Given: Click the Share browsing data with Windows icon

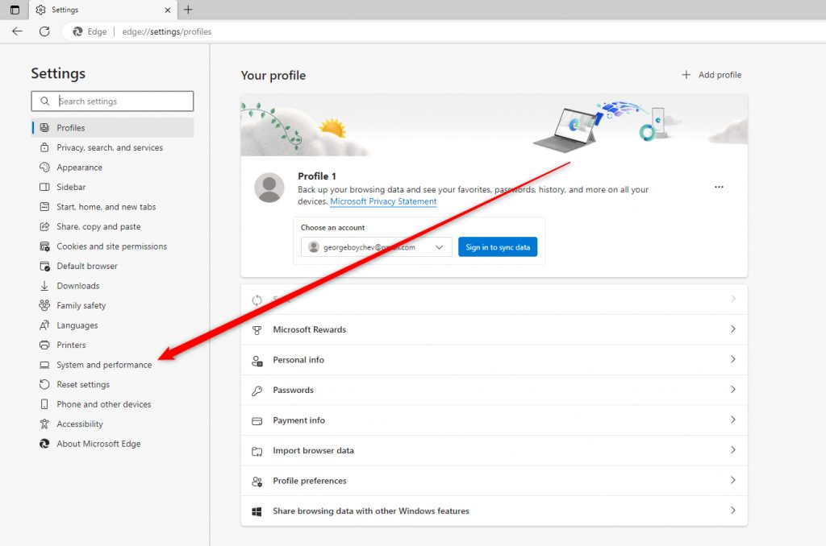Looking at the screenshot, I should tap(257, 511).
